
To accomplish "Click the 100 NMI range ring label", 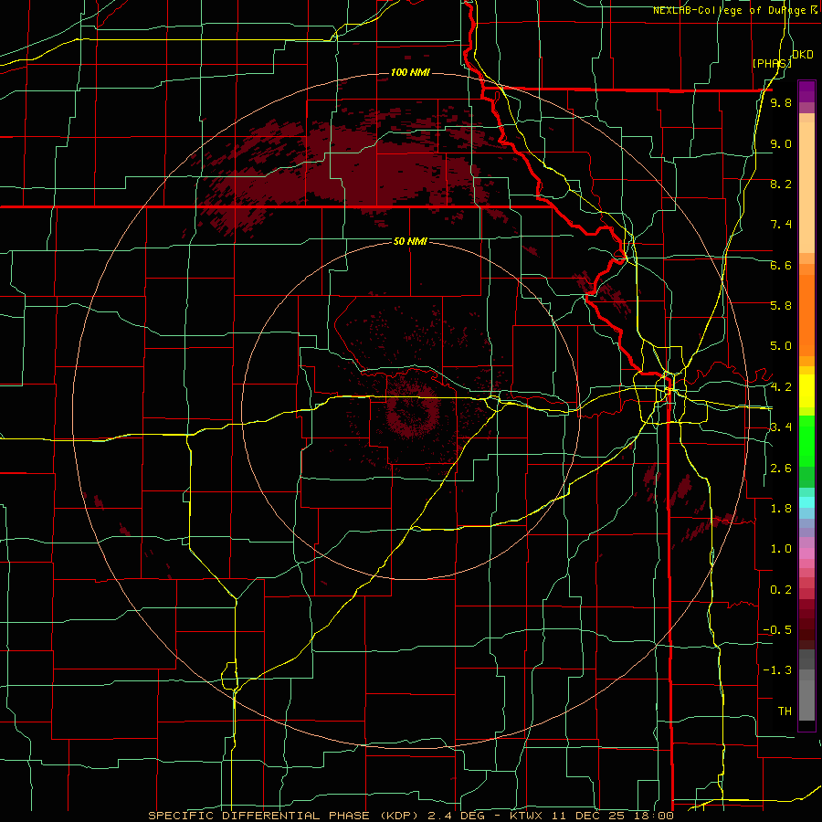I will pyautogui.click(x=410, y=72).
